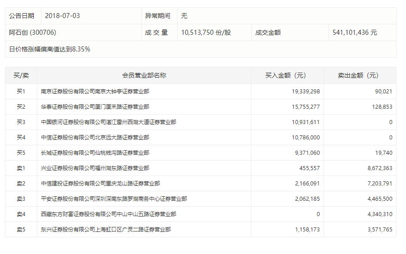Viewport: 406px width, 254px height.
Task: Select 平安证券 罗湖商务中心证券营业部
Action: click(114, 199)
